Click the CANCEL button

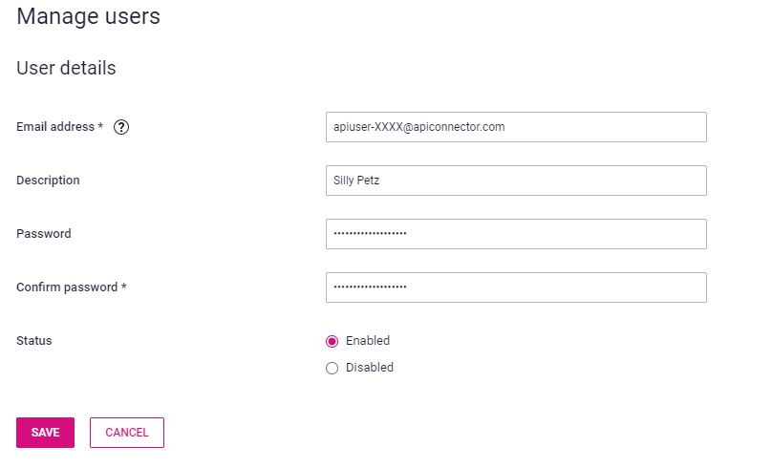click(127, 433)
